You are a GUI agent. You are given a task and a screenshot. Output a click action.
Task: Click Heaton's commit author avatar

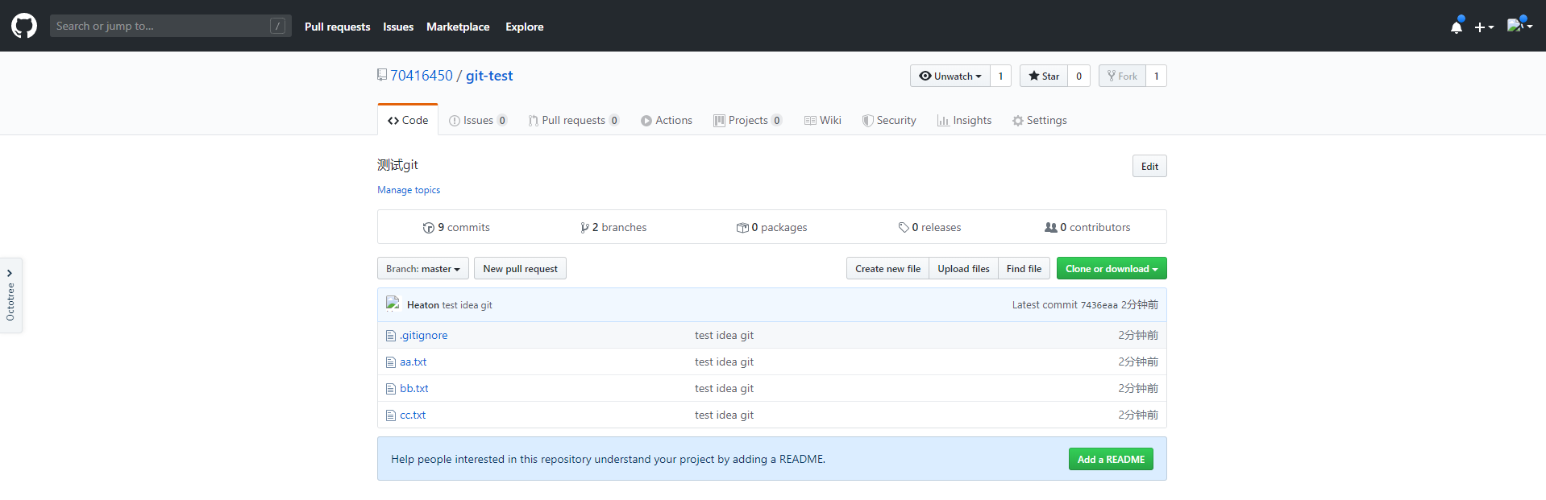pyautogui.click(x=393, y=304)
